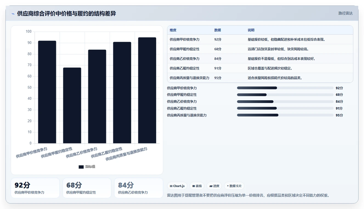Click the note 基础报价不是最低
The height and width of the screenshot is (209, 364).
pos(282,59)
